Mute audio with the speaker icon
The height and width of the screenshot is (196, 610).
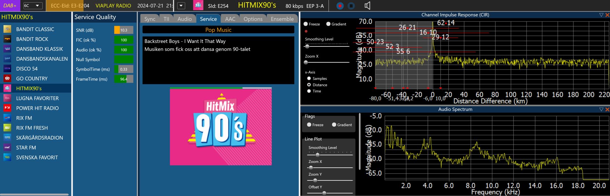(367, 6)
